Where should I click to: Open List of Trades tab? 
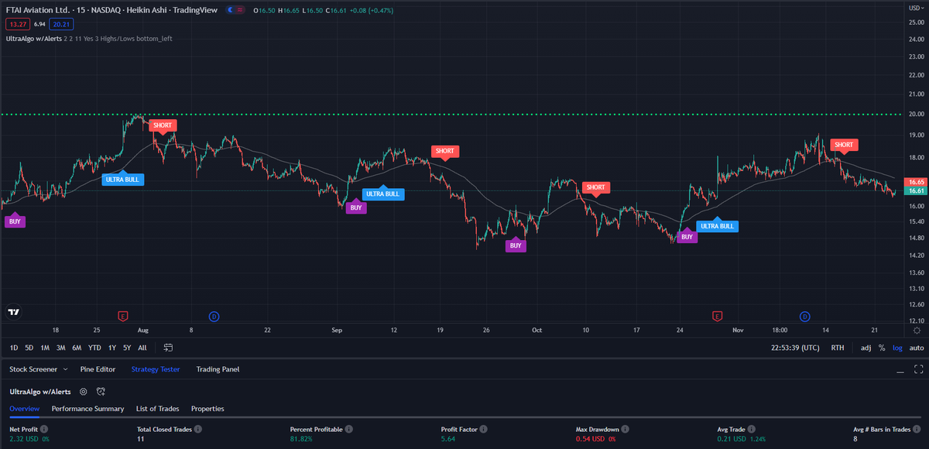(157, 408)
